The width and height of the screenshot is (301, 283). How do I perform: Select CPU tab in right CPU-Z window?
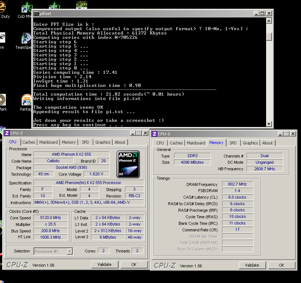pos(160,143)
